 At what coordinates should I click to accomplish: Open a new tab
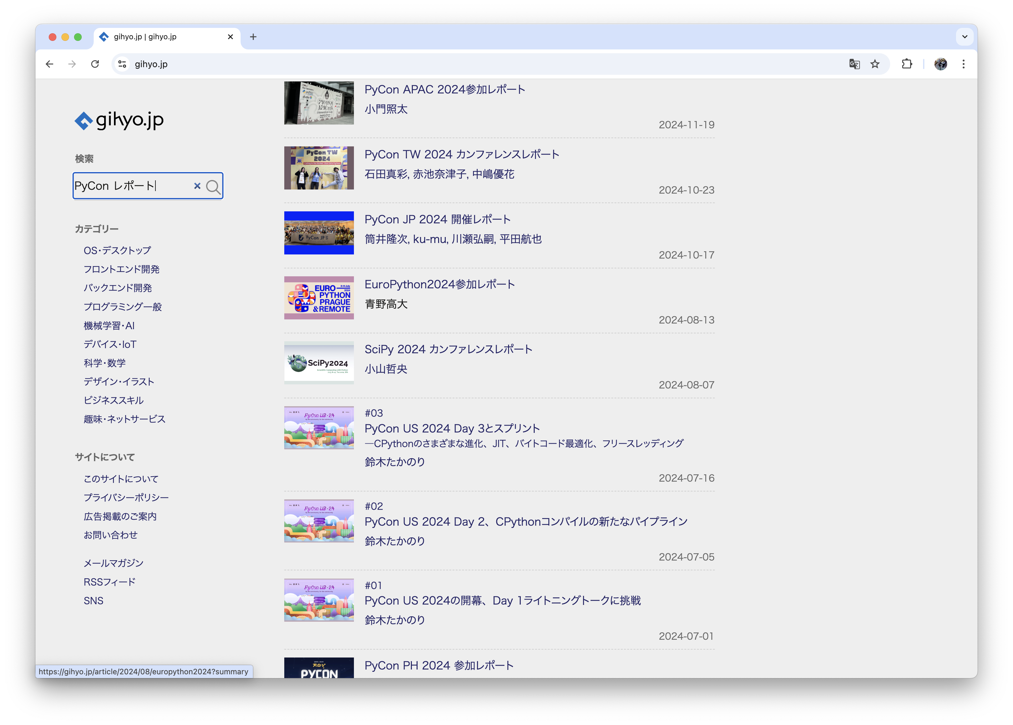253,37
